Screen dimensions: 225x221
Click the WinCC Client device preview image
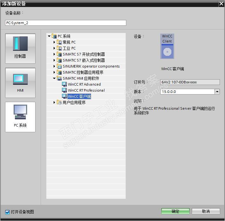tap(167, 46)
